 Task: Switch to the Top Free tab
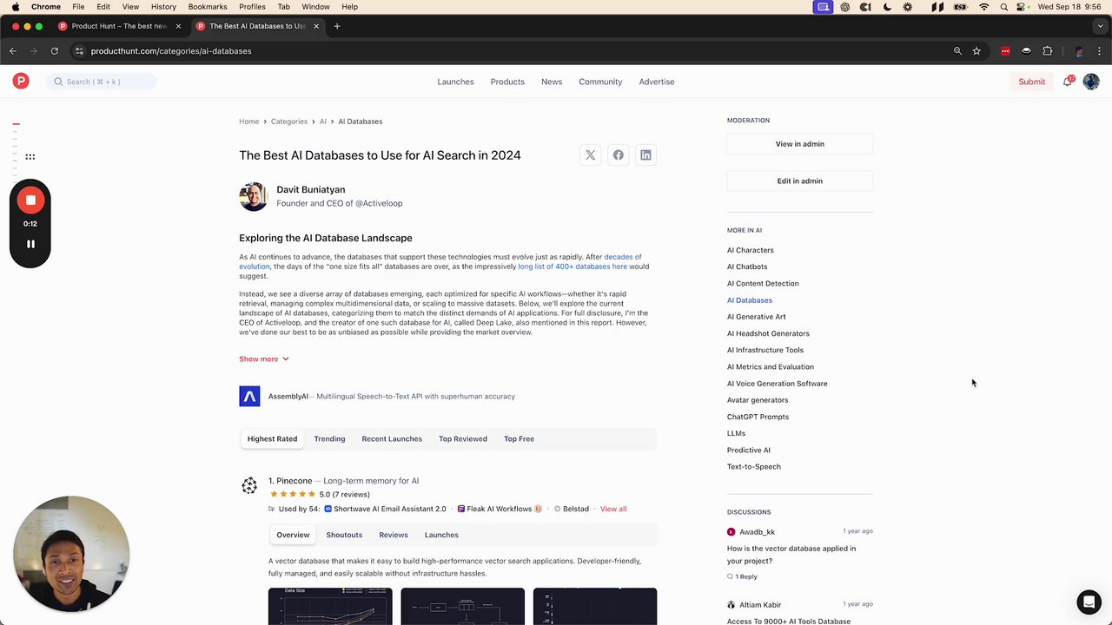(519, 439)
